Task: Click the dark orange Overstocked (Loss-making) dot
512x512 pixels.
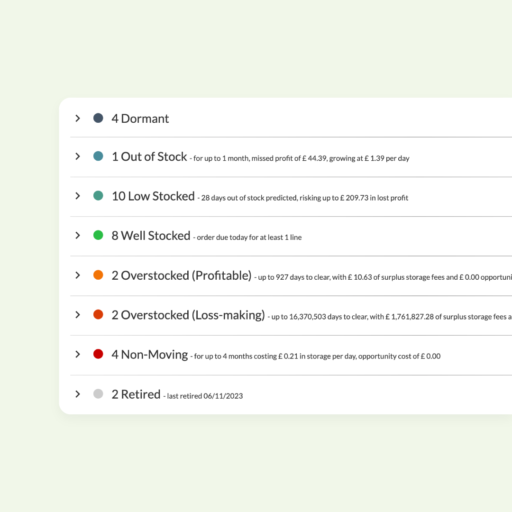Action: (x=98, y=314)
